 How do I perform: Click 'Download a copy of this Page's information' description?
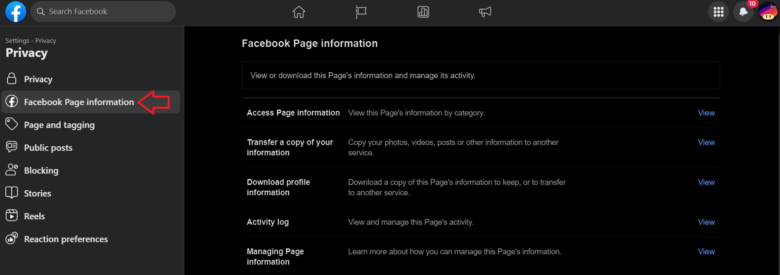pyautogui.click(x=457, y=187)
